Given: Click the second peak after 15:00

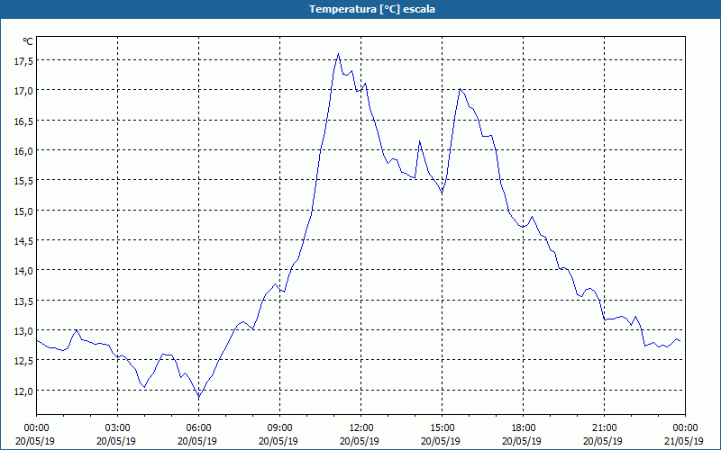Looking at the screenshot, I should 460,89.
